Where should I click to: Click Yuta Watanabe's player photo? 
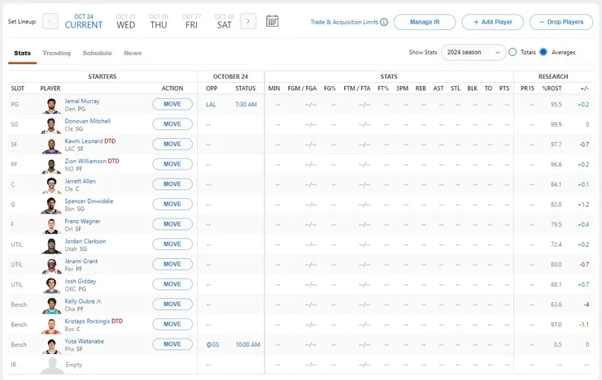(51, 345)
